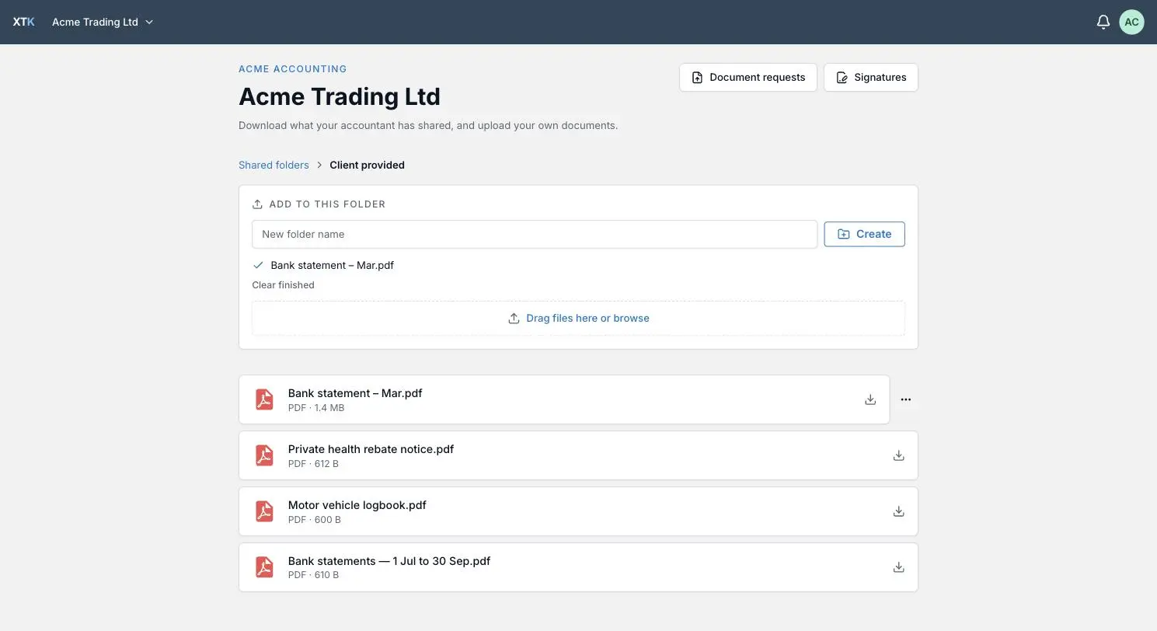Click the PDF · 600 B size label
Image resolution: width=1157 pixels, height=631 pixels.
pos(315,520)
